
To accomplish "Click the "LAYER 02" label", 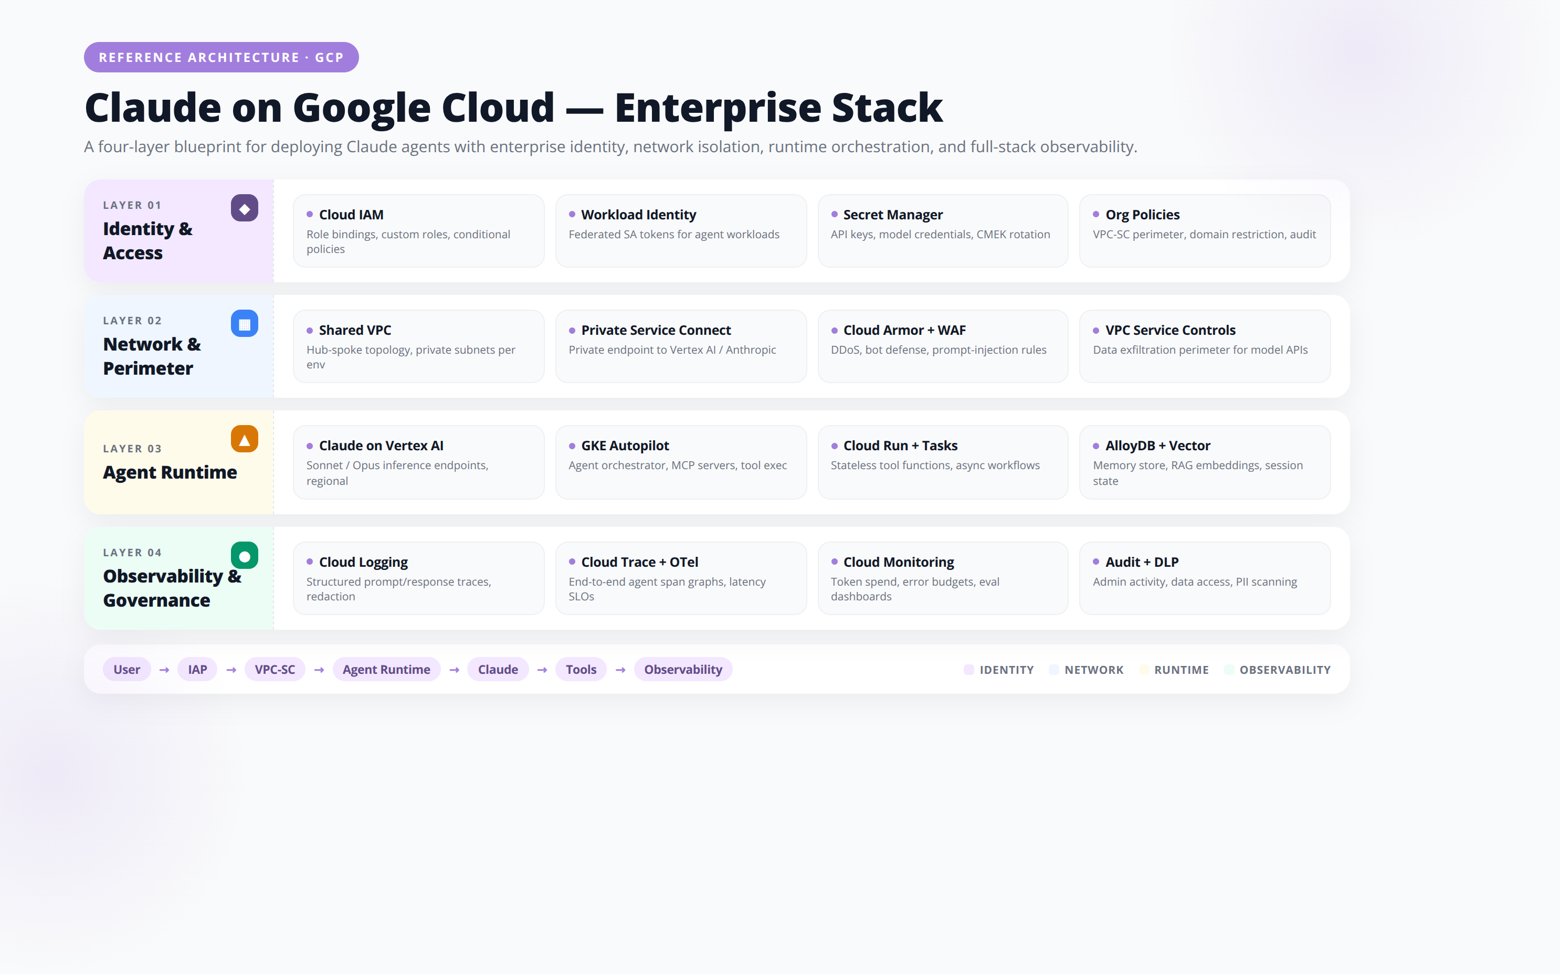I will pos(132,320).
